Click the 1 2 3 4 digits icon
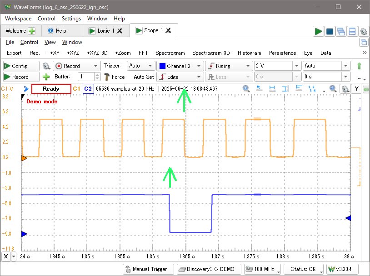This screenshot has width=370, height=276. click(312, 88)
